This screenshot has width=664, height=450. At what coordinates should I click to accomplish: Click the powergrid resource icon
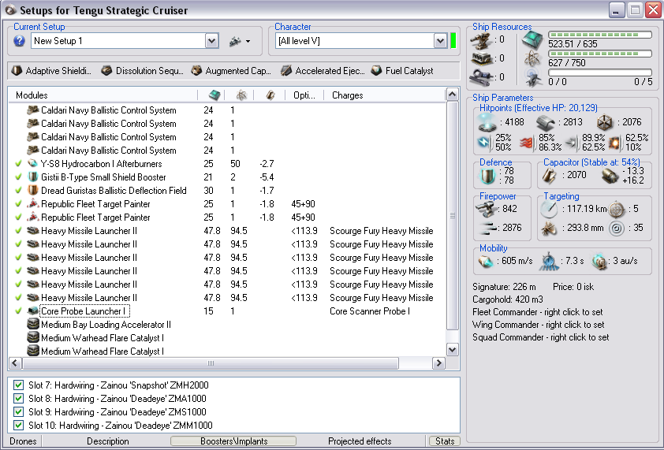(532, 58)
